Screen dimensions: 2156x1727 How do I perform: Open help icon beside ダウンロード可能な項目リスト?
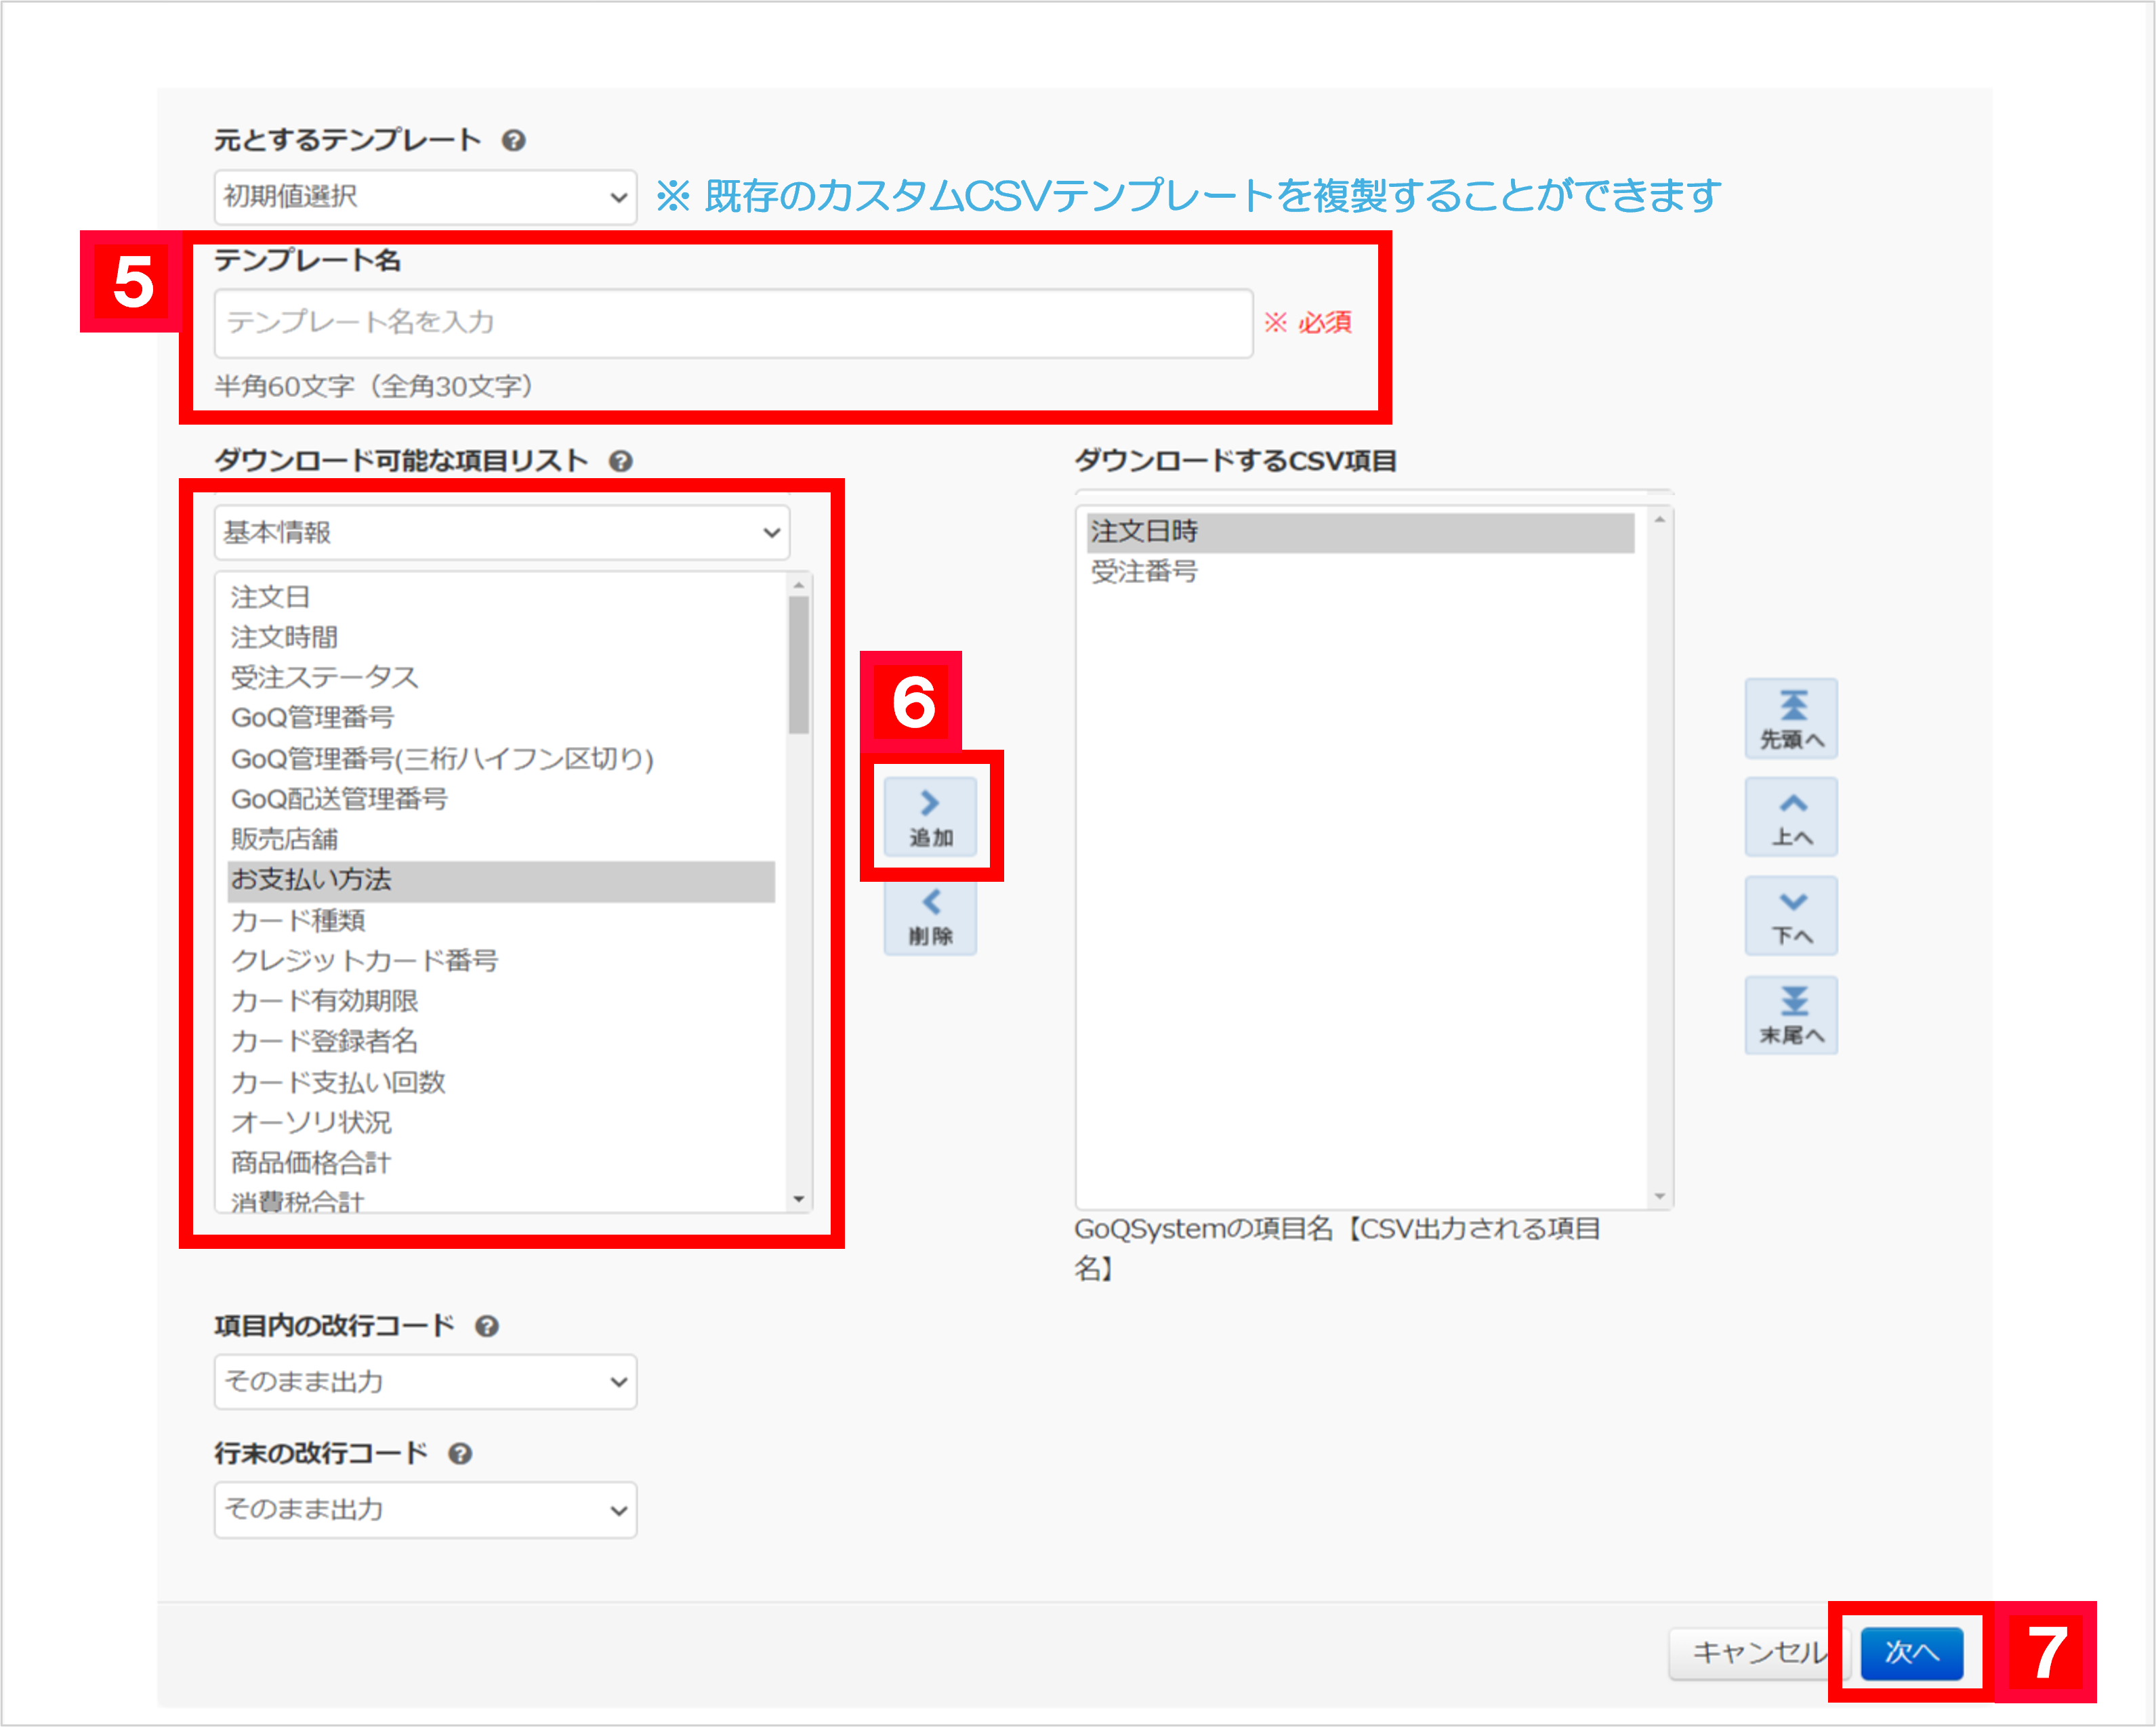click(621, 461)
